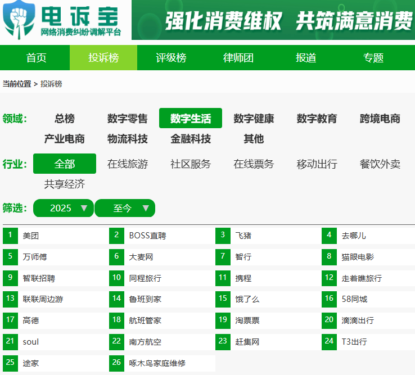This screenshot has width=415, height=375.
Task: Open the 报道 navigation tab
Action: coord(306,58)
